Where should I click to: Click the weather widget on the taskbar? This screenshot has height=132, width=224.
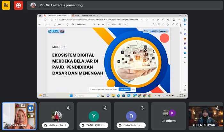(x=44, y=96)
